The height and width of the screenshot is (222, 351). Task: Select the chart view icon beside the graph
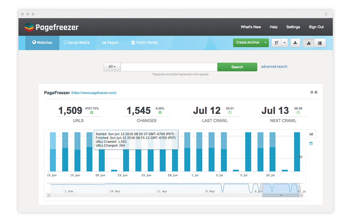pyautogui.click(x=311, y=134)
